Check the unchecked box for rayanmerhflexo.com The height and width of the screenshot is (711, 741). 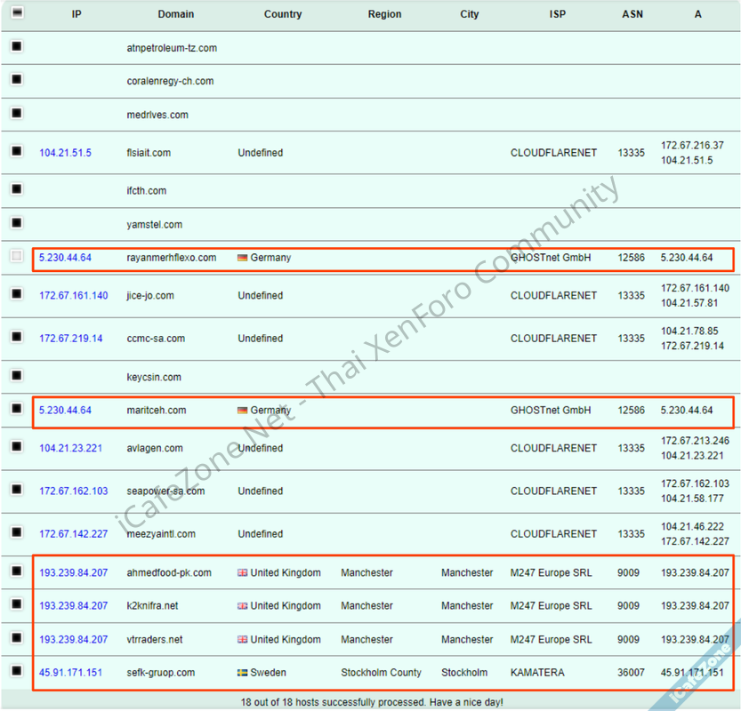[17, 257]
